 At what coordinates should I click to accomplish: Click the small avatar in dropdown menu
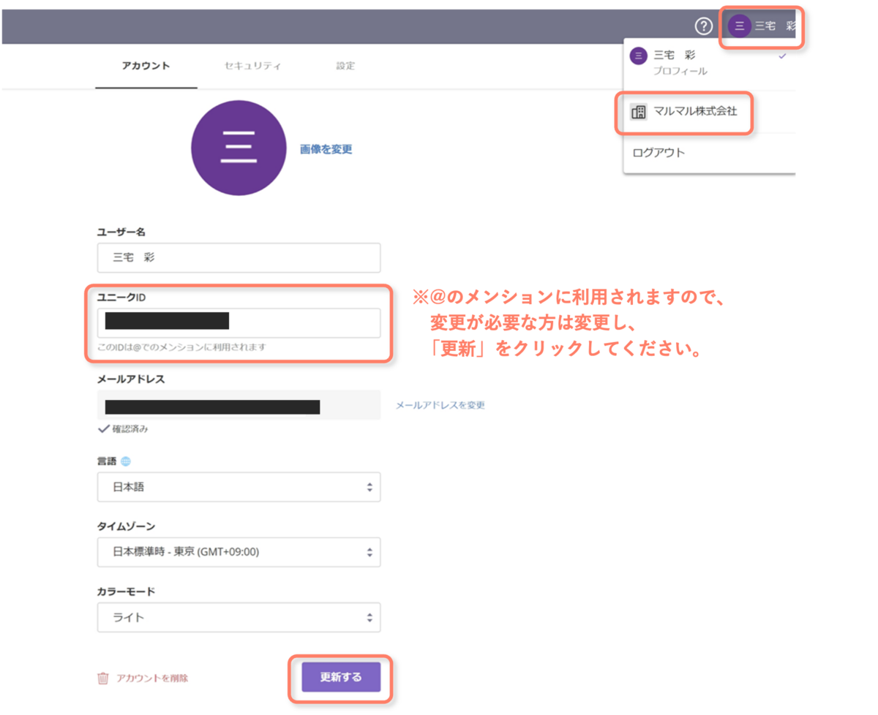[x=639, y=56]
